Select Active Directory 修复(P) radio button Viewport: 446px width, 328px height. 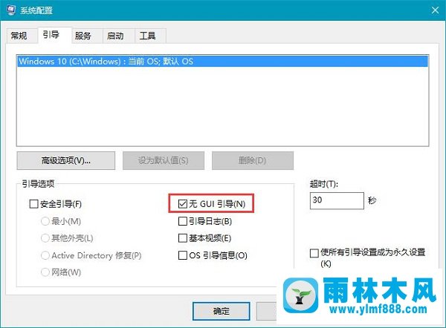pyautogui.click(x=45, y=255)
